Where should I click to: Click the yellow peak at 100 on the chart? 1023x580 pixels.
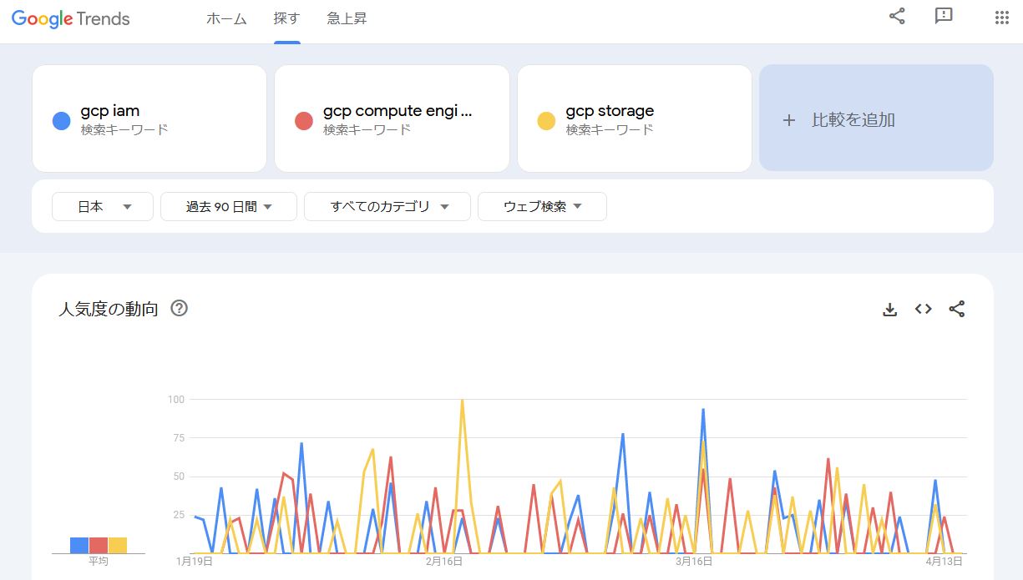point(462,401)
